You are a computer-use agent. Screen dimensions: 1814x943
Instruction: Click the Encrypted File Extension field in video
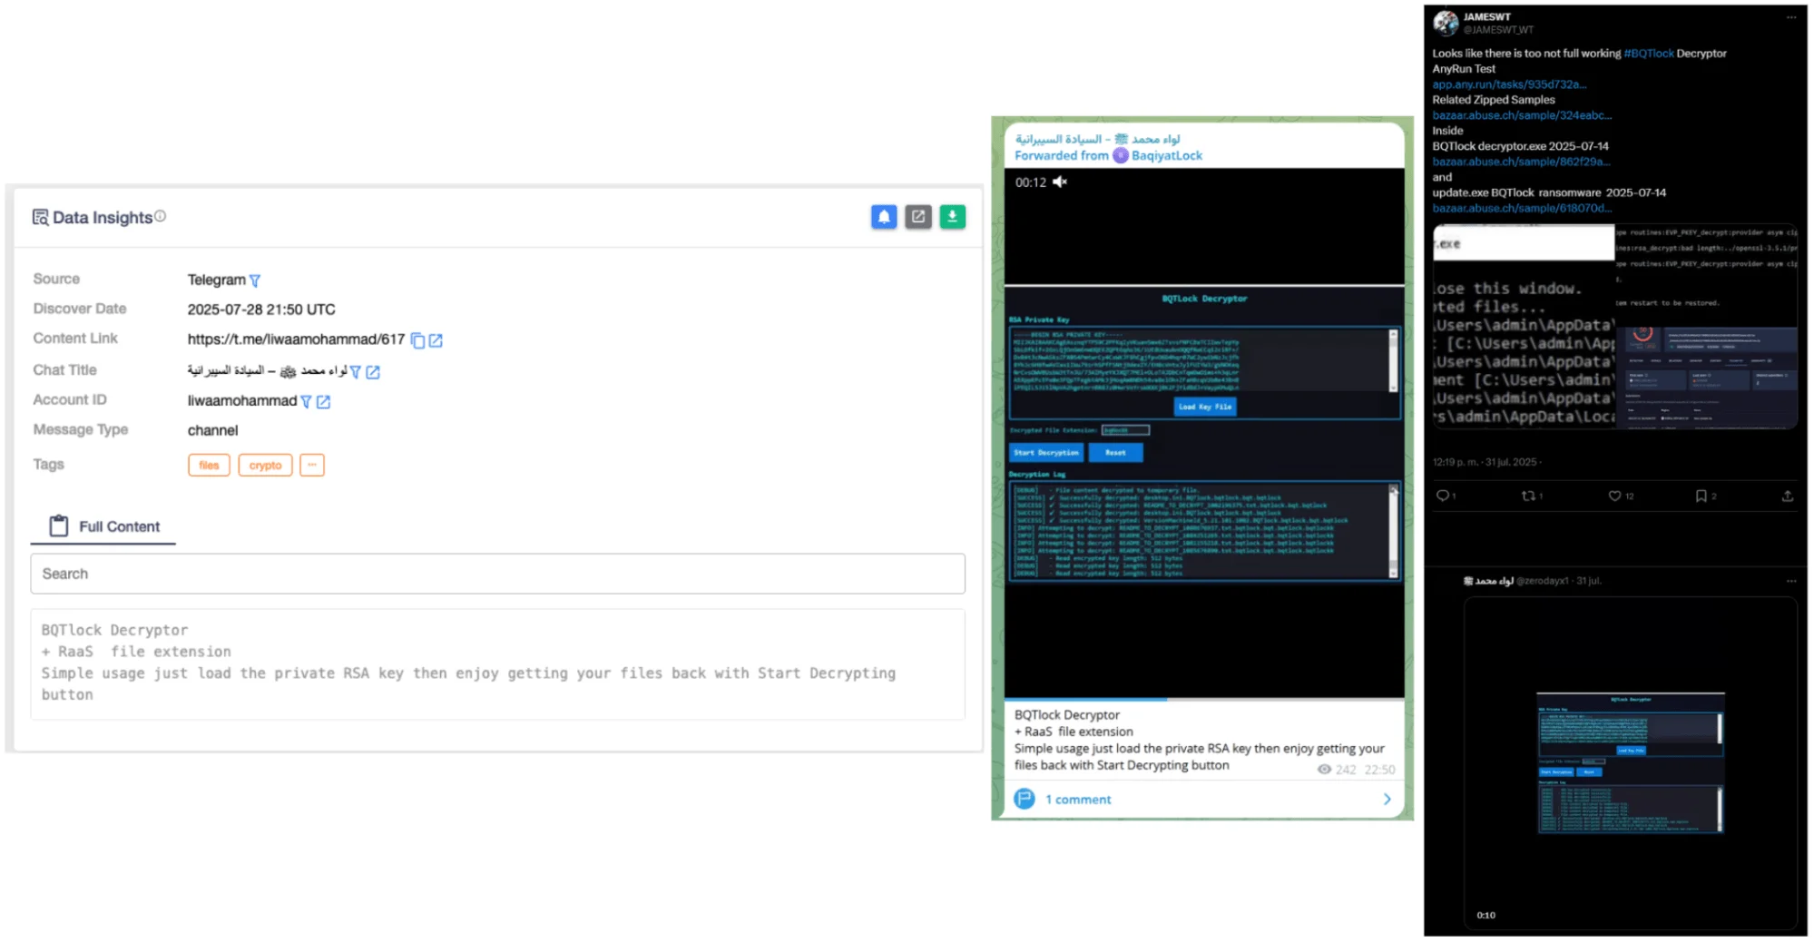[x=1125, y=430]
